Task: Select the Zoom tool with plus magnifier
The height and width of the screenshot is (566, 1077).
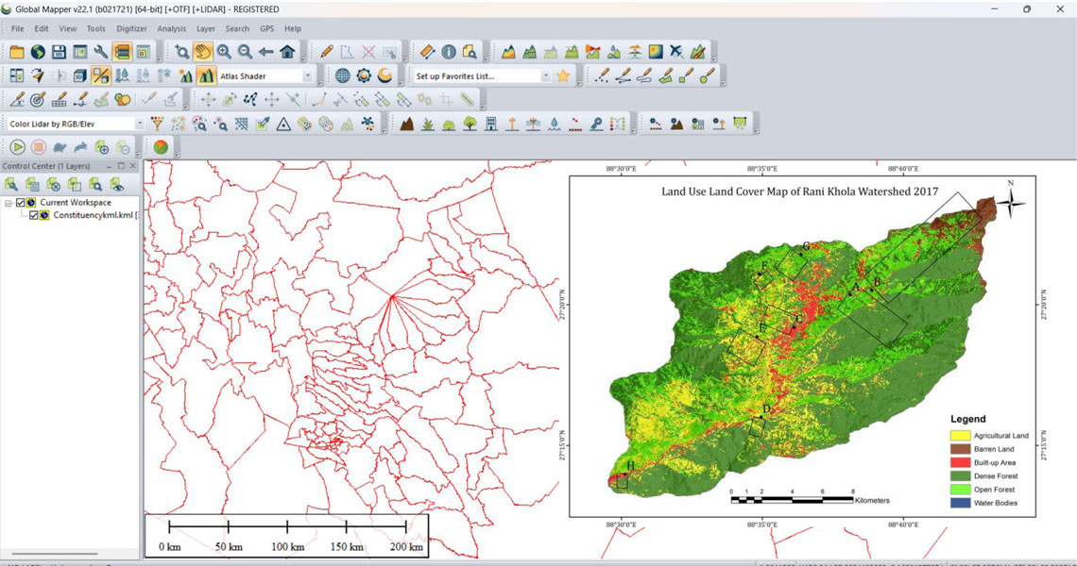Action: (x=181, y=52)
